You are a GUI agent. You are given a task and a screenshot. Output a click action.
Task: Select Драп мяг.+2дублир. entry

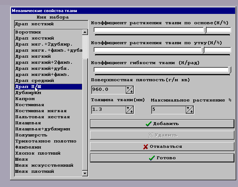pos(48,44)
